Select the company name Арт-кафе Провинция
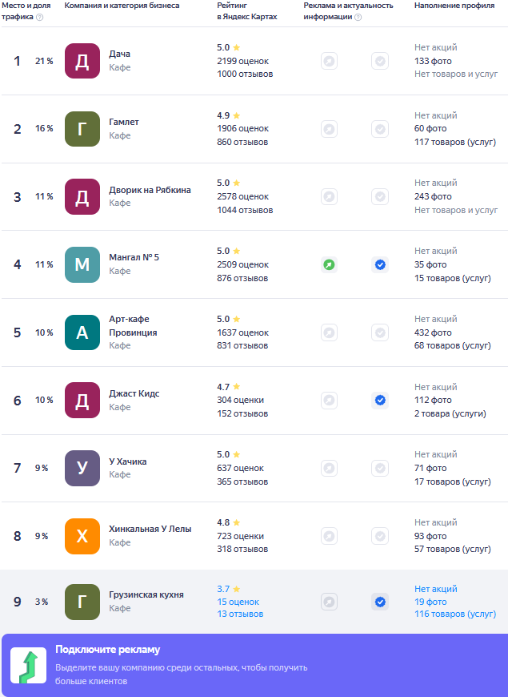Screen dimensions: 508x697 (134, 326)
